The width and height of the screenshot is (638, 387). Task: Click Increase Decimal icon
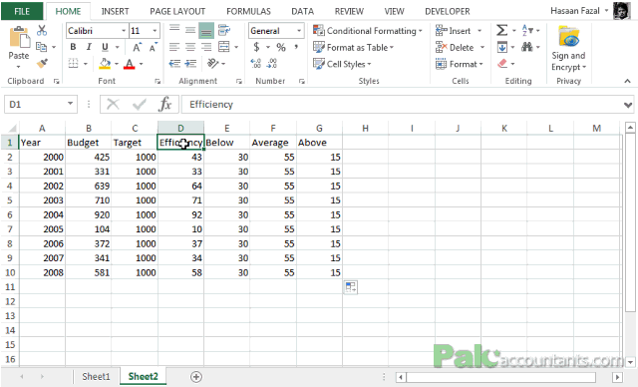pyautogui.click(x=256, y=64)
